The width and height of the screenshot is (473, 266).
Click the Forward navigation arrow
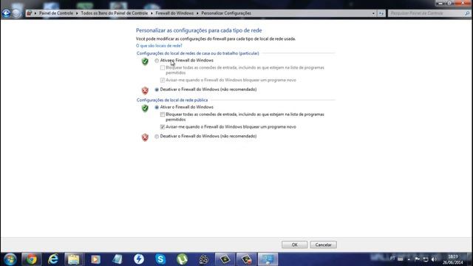[16, 13]
